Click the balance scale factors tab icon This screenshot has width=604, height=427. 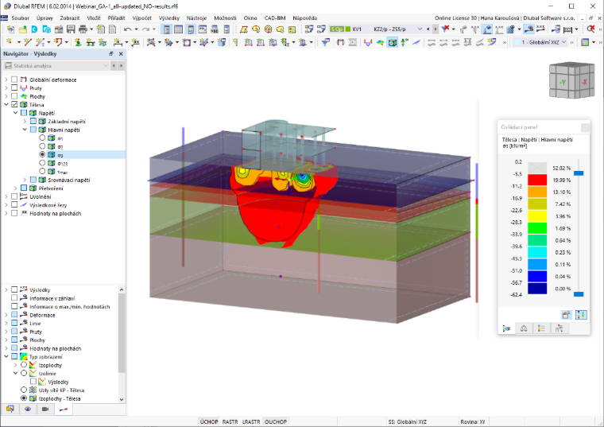click(524, 328)
